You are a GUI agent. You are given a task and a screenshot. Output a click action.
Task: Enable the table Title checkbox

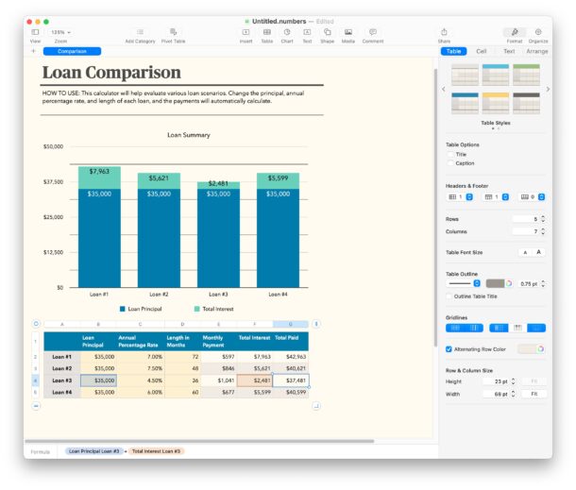pyautogui.click(x=450, y=154)
